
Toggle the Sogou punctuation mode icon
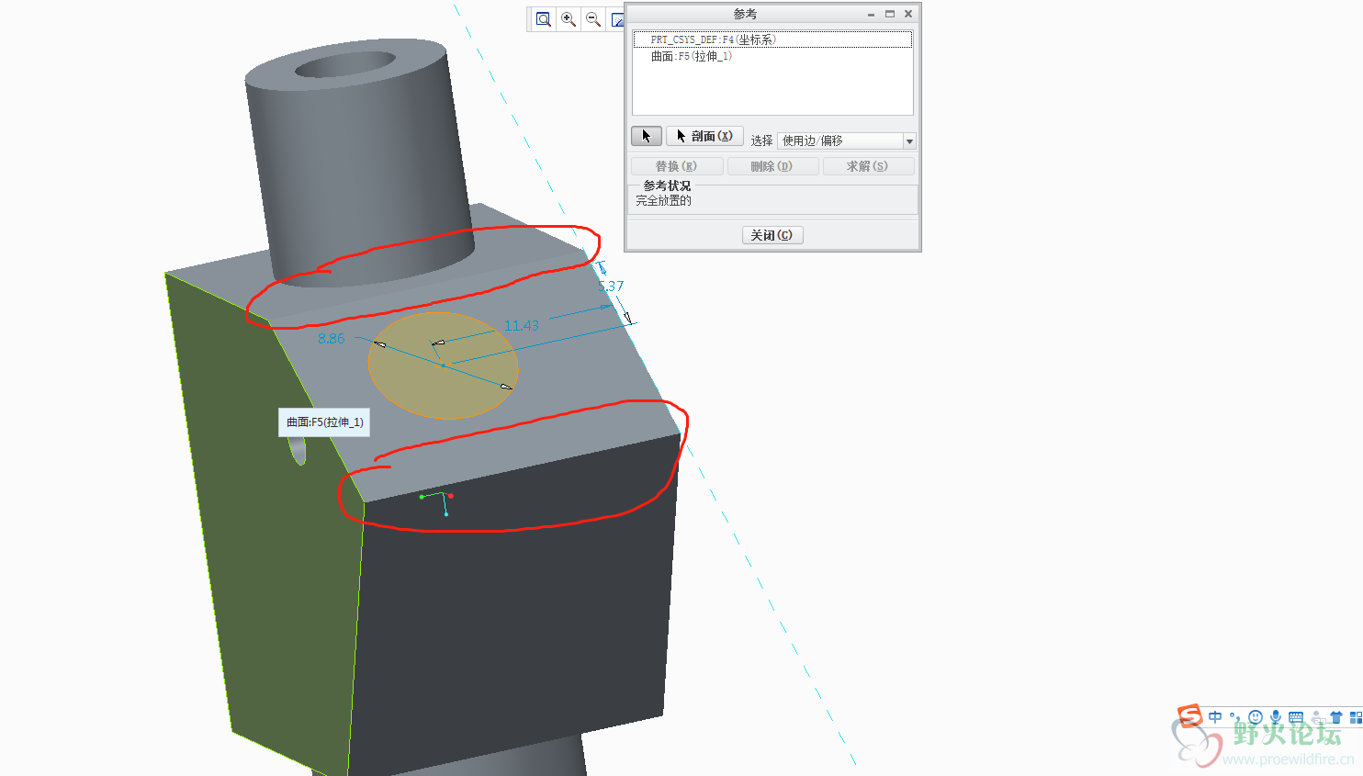tap(1235, 717)
